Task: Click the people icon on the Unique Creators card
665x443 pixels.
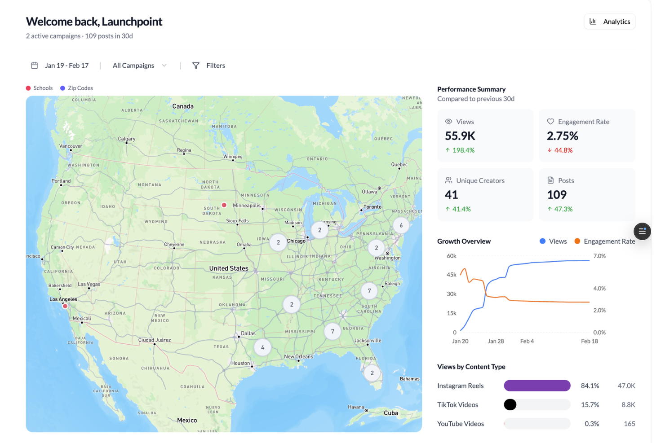Action: click(448, 180)
